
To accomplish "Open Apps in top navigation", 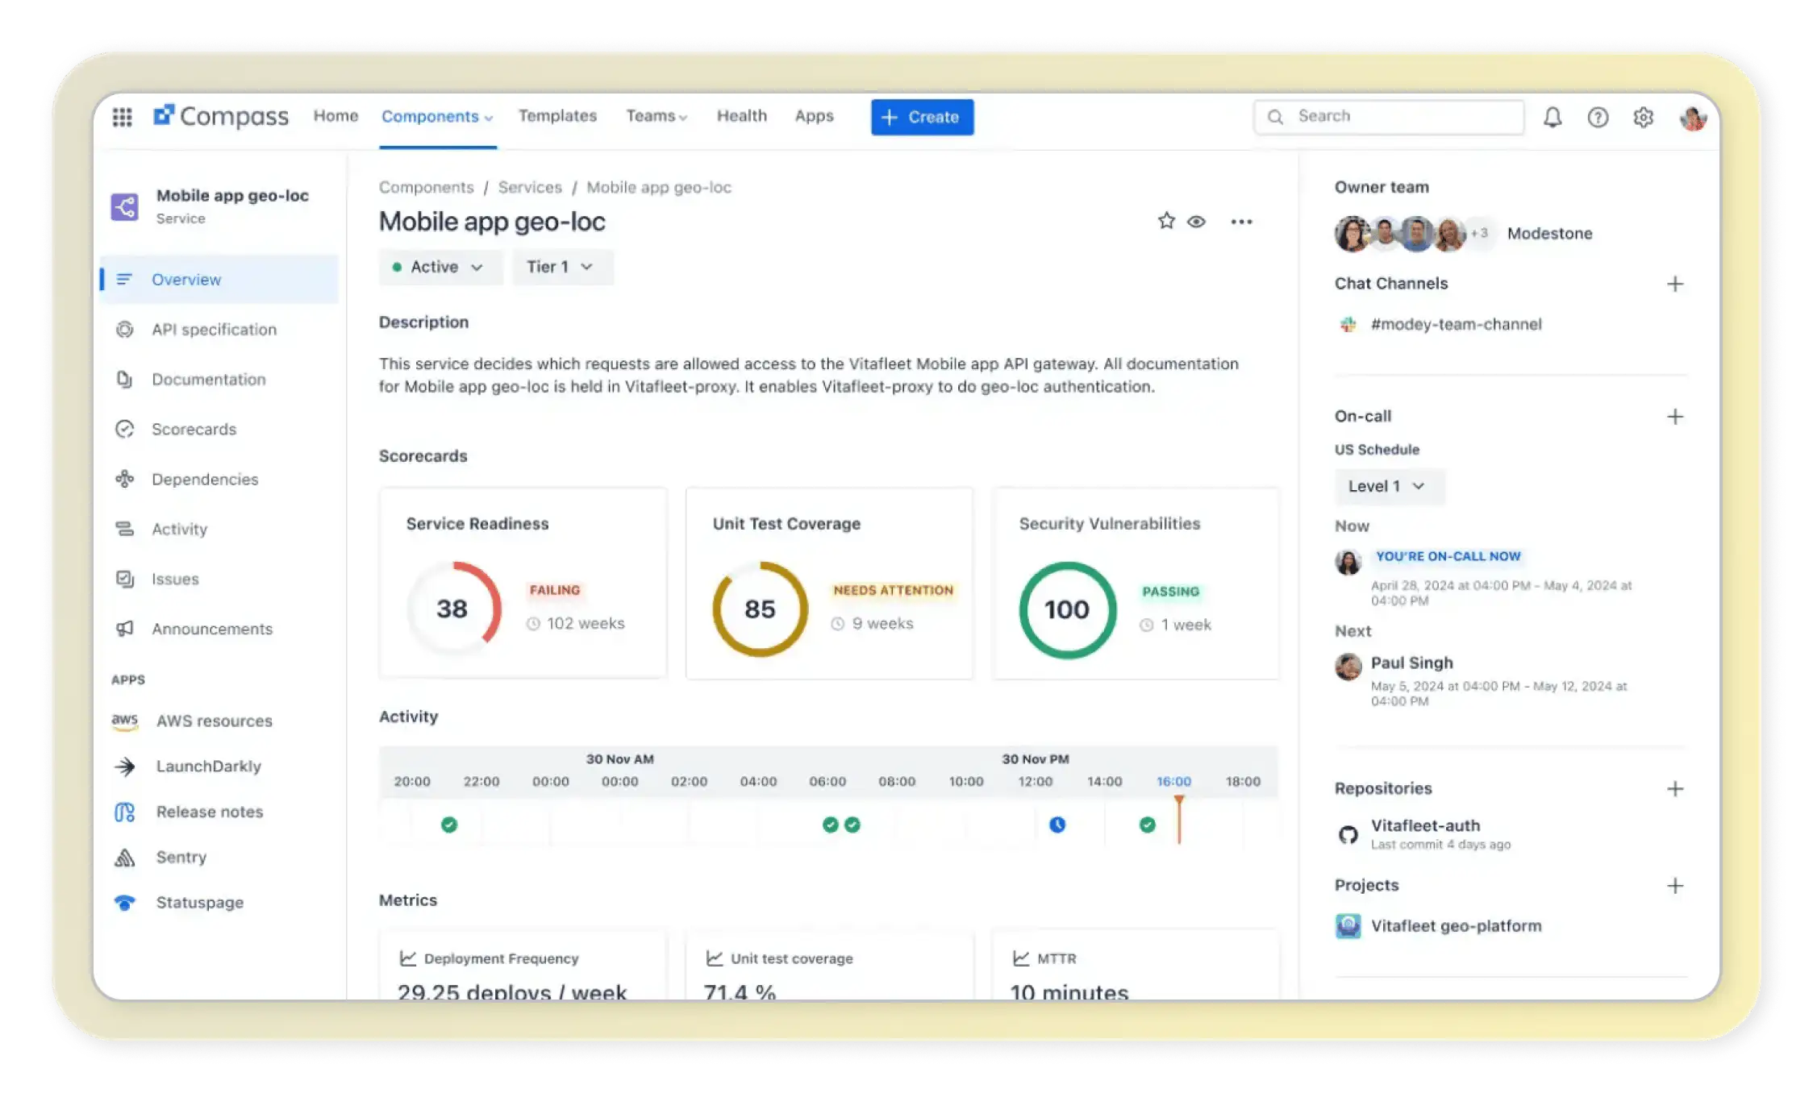I will coord(814,116).
